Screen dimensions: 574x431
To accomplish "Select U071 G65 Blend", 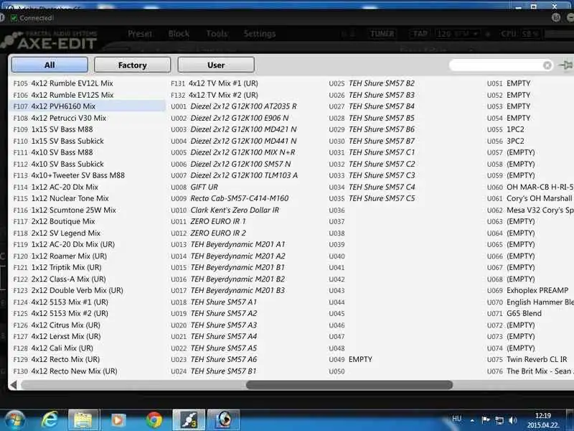I will click(x=530, y=313).
